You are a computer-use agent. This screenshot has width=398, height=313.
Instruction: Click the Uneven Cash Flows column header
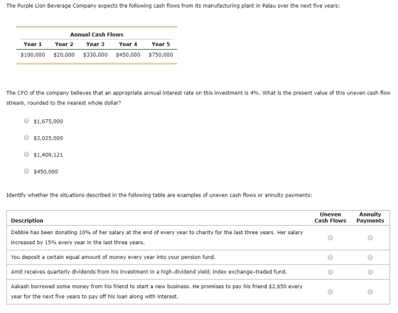(330, 217)
